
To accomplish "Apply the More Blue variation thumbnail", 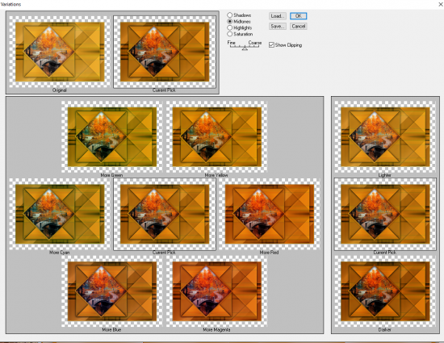I will (112, 291).
